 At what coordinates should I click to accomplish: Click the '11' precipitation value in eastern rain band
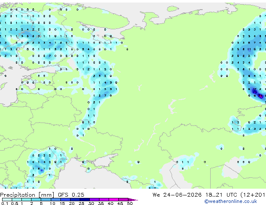pos(249,49)
